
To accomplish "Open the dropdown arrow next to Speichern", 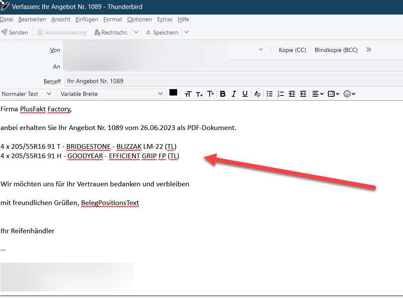I will pos(187,32).
